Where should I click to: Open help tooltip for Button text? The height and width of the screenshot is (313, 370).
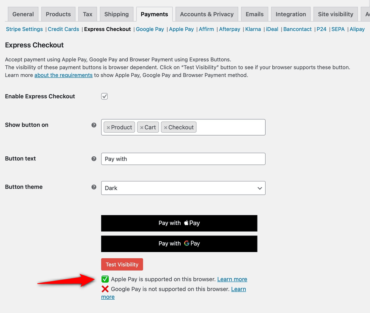pyautogui.click(x=94, y=159)
